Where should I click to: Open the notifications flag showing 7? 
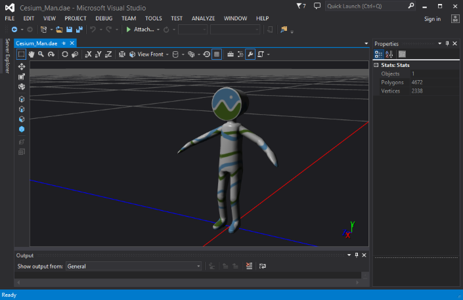301,6
